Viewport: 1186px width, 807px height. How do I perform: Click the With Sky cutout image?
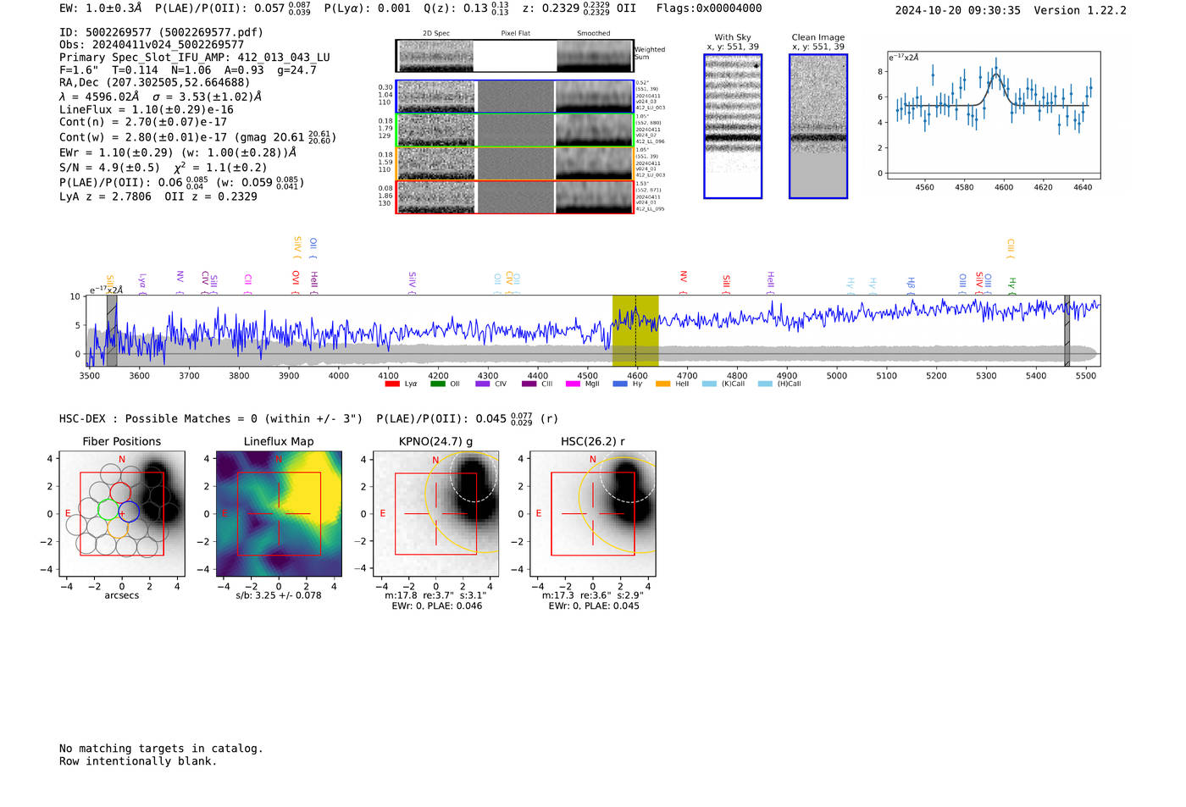[733, 126]
